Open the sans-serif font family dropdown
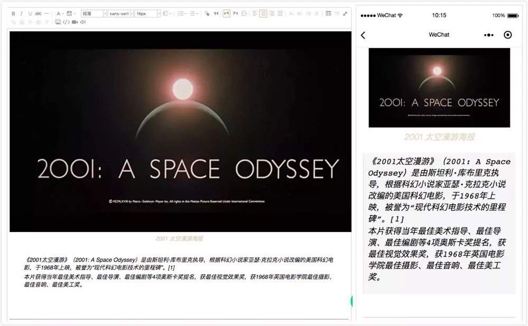The image size is (528, 326). pyautogui.click(x=120, y=14)
